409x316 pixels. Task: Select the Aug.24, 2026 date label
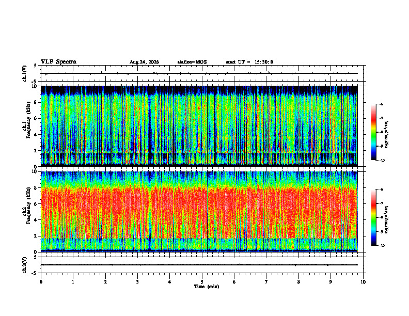[144, 62]
